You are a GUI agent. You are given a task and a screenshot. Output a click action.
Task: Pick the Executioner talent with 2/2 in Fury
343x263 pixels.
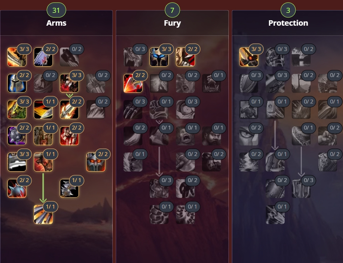pyautogui.click(x=133, y=83)
